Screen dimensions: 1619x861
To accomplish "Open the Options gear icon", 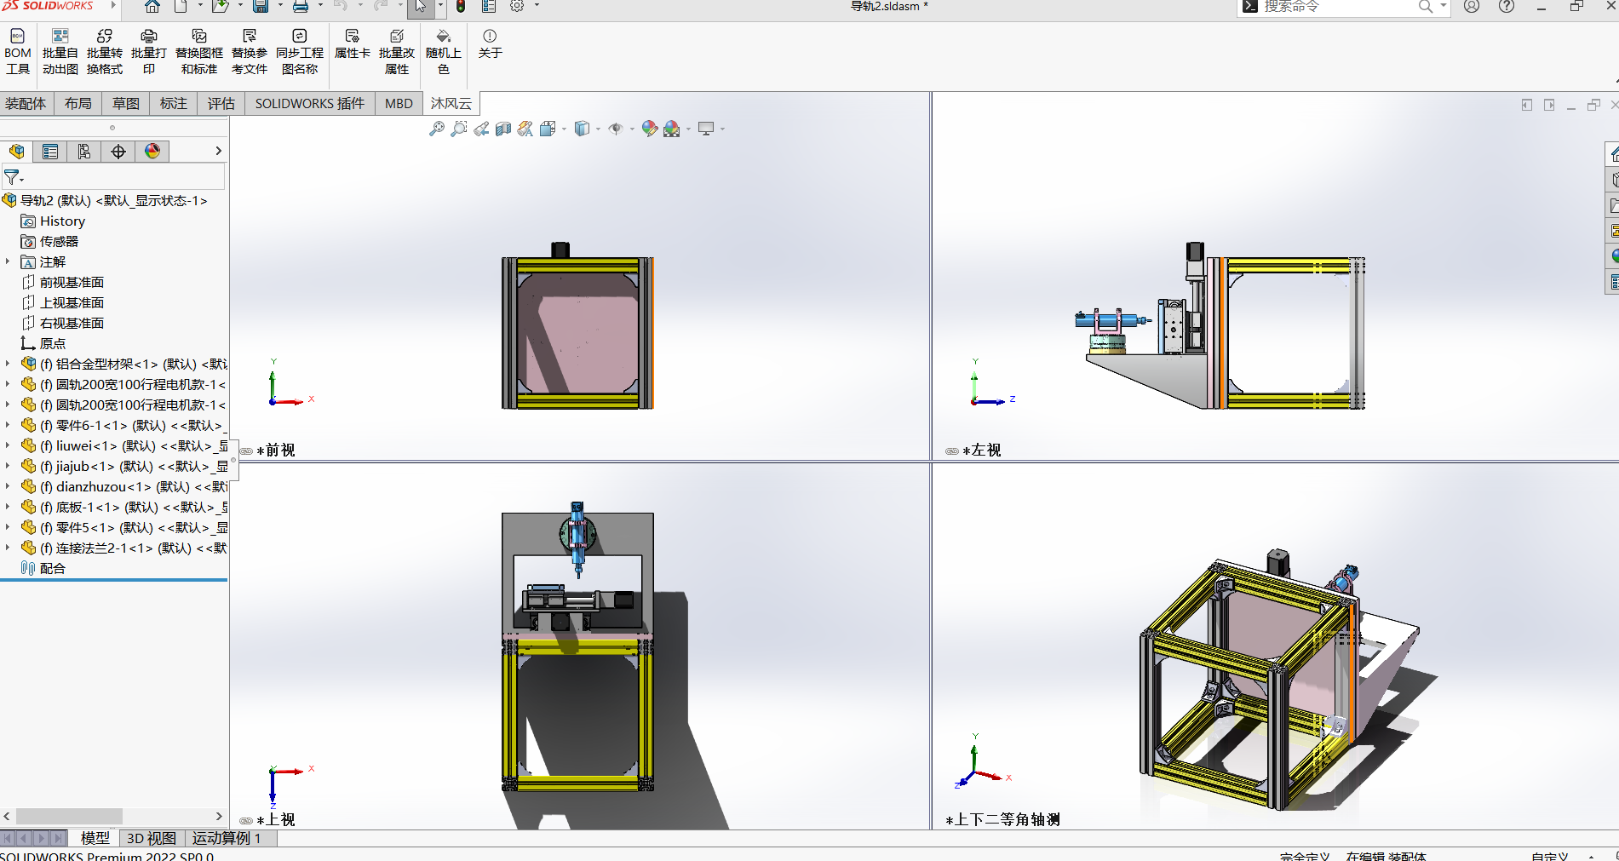I will pyautogui.click(x=517, y=7).
